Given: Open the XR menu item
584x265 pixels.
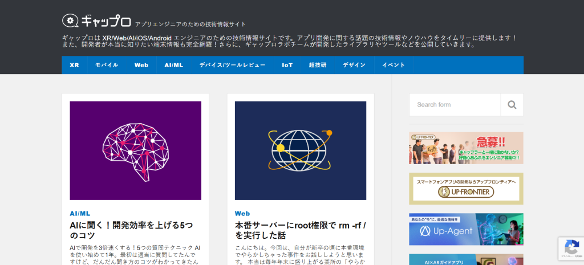Looking at the screenshot, I should point(75,65).
